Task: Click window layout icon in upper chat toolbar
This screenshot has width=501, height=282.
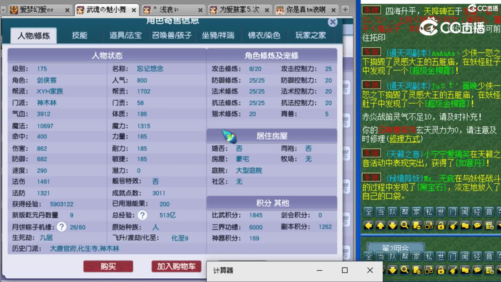Action: click(x=429, y=225)
